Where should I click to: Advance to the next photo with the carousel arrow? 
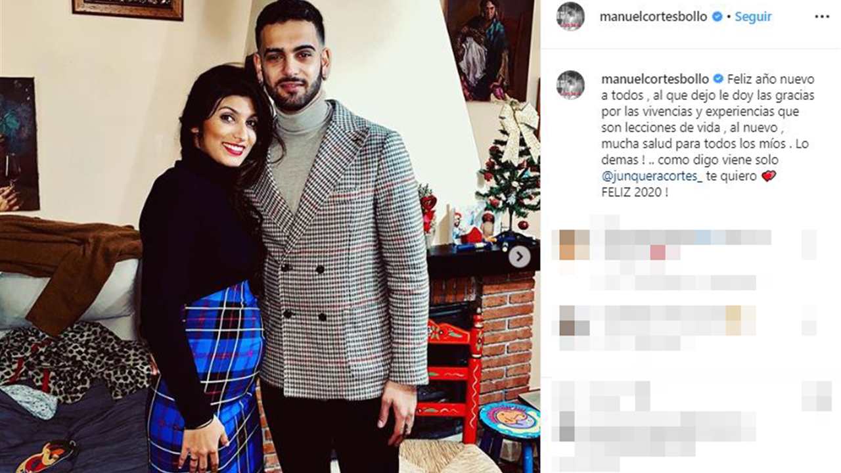520,257
